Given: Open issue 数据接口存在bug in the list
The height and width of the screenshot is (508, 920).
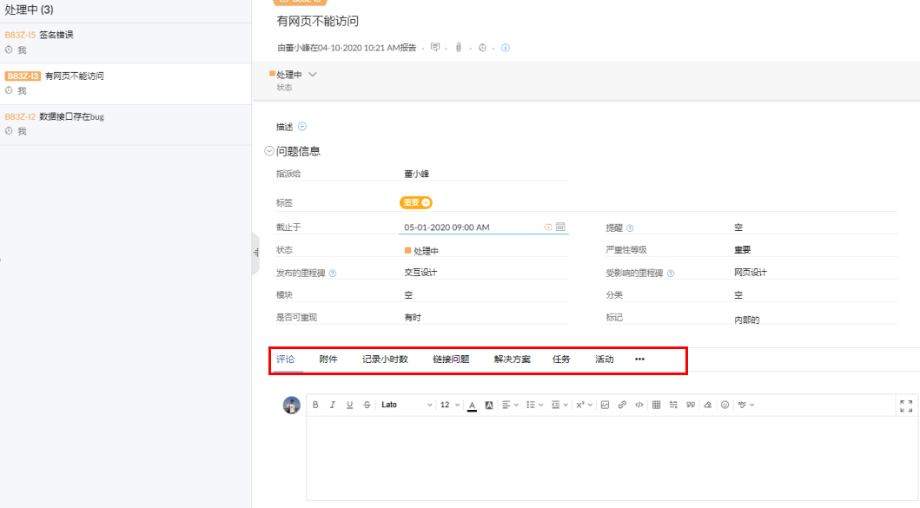Looking at the screenshot, I should click(x=71, y=116).
